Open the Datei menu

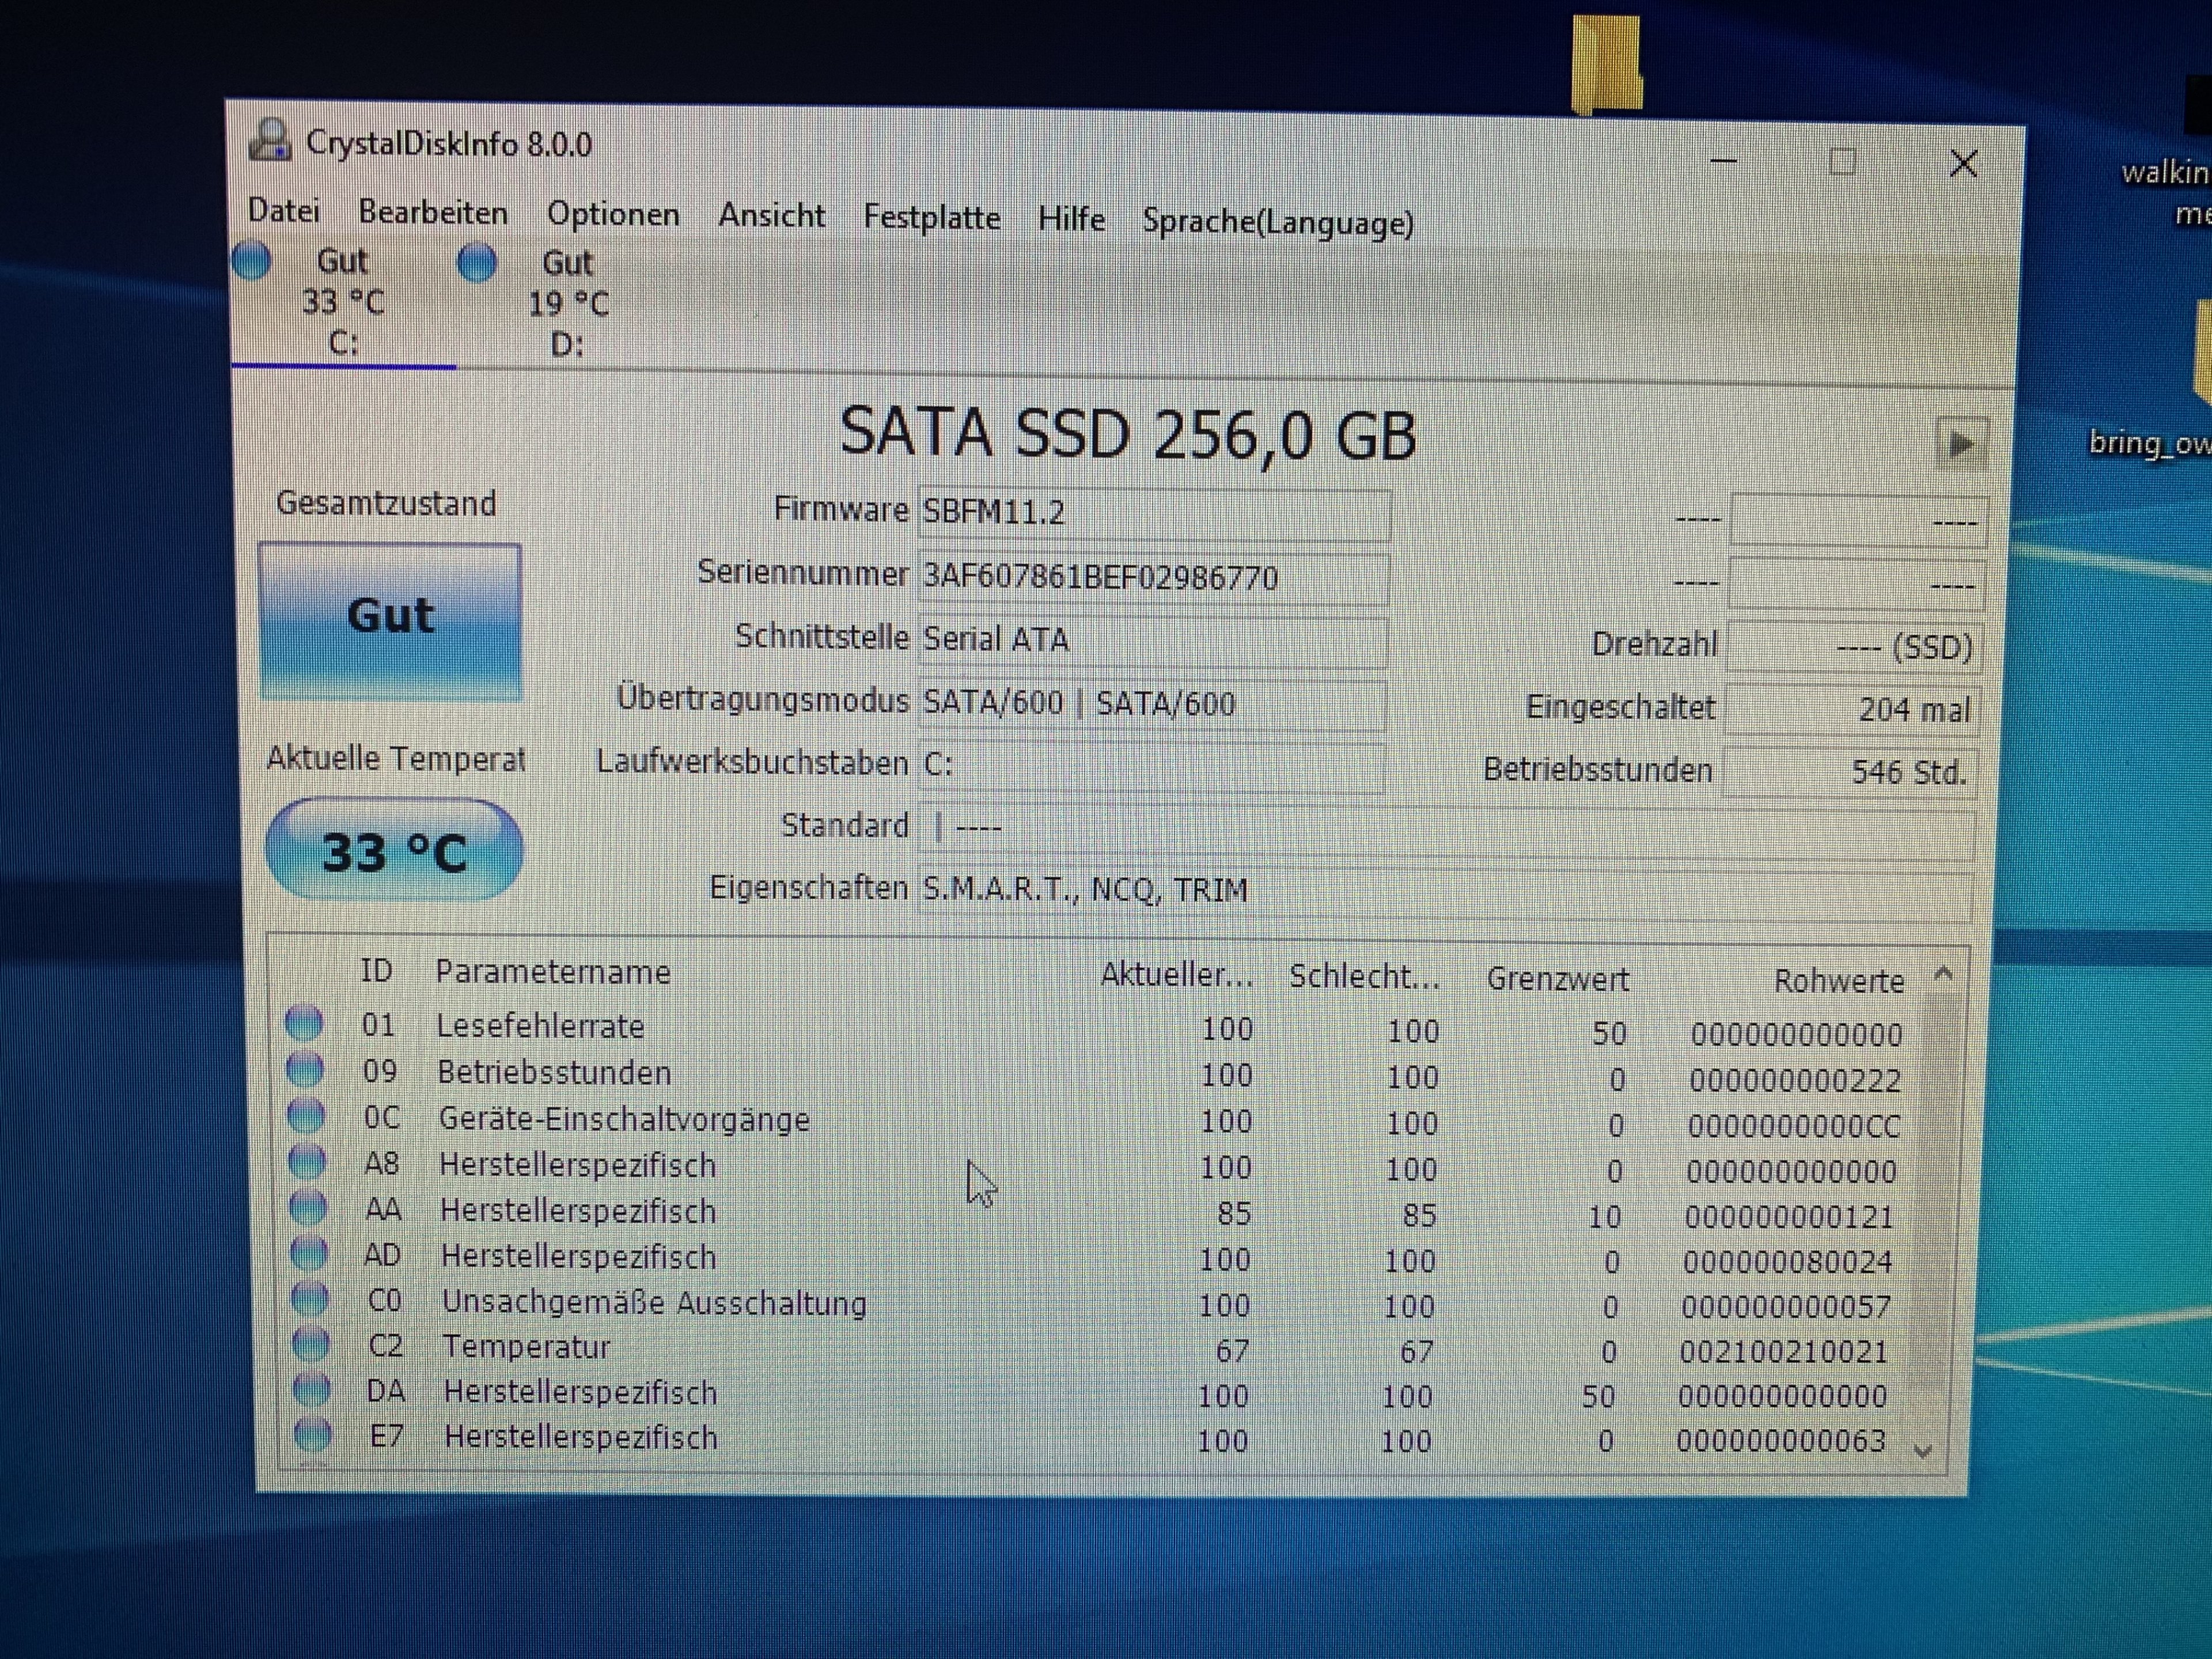click(283, 211)
